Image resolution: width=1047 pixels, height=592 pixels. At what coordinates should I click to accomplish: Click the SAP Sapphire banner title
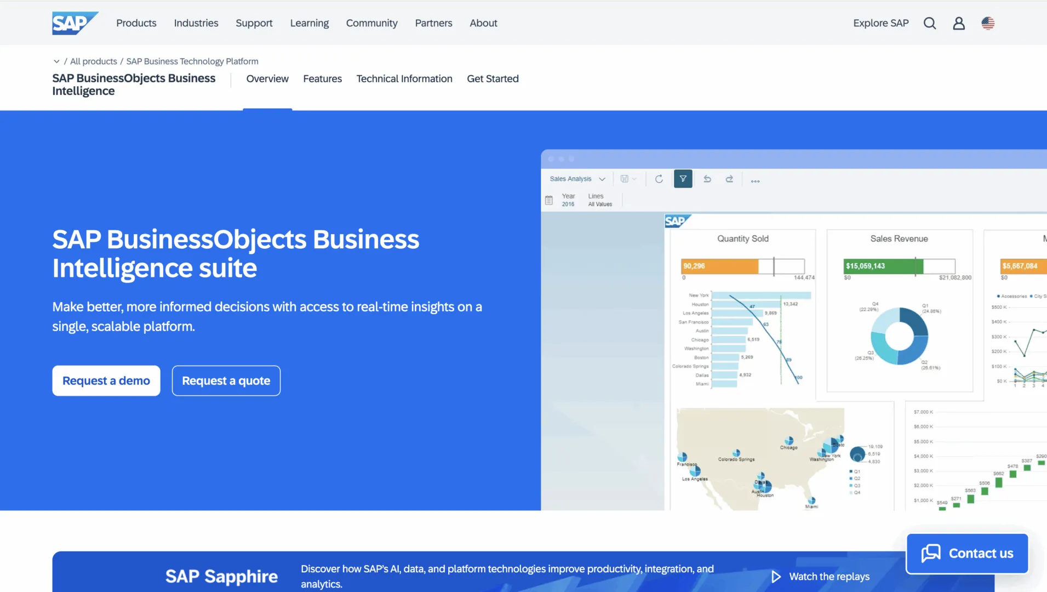click(221, 577)
